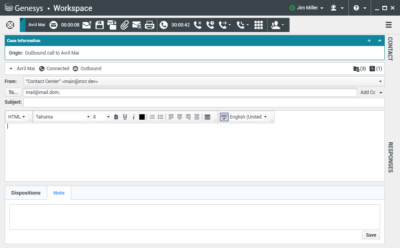Click the black text color swatch

click(x=142, y=117)
